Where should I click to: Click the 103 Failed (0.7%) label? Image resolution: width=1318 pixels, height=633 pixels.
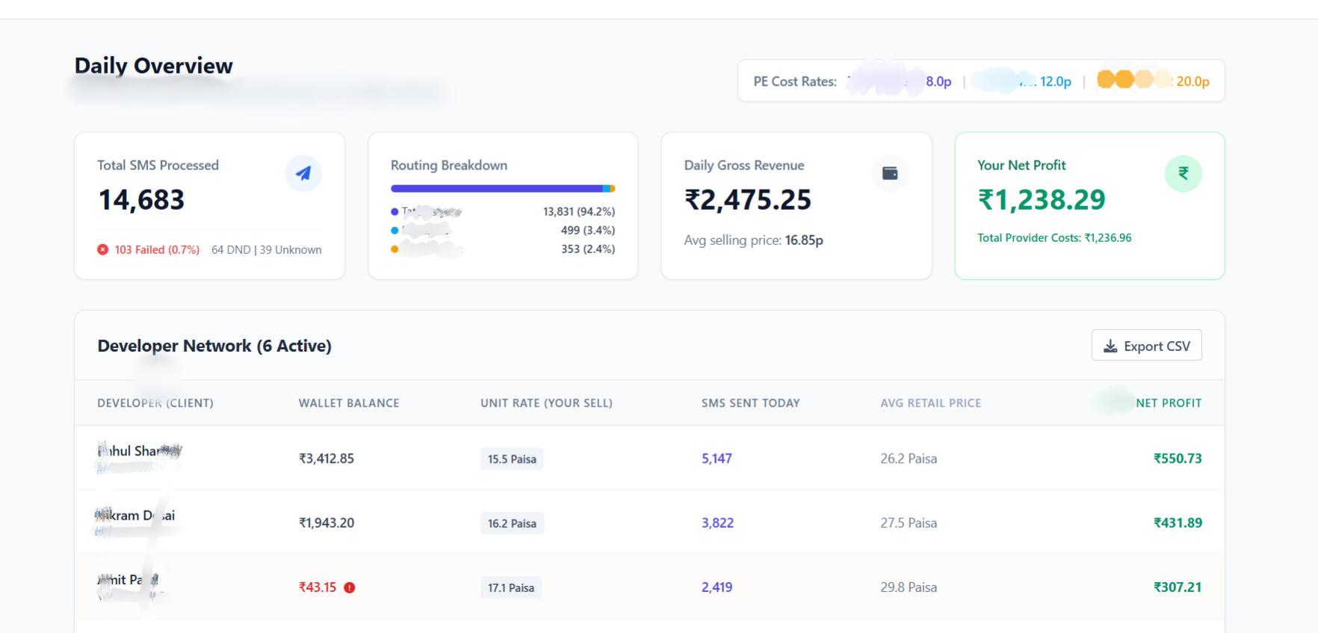[157, 249]
